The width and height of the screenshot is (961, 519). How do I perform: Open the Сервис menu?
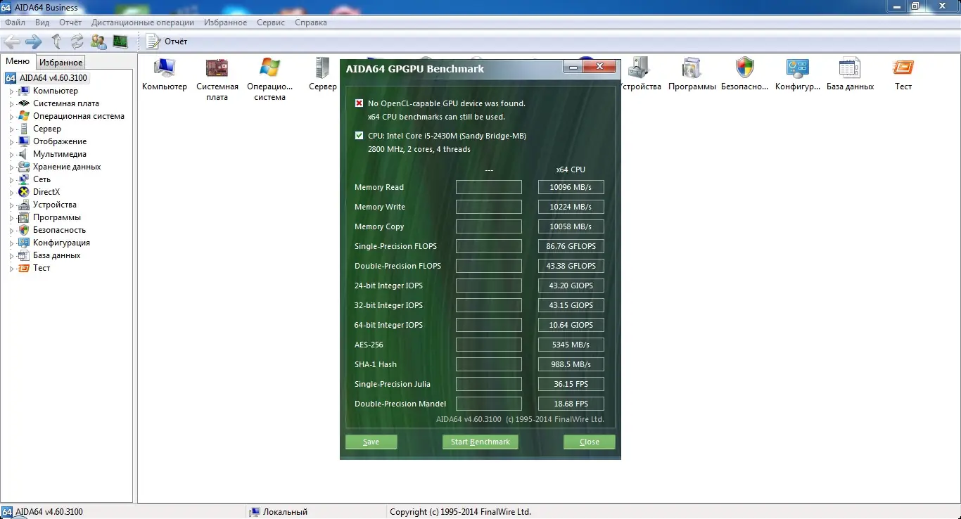271,23
